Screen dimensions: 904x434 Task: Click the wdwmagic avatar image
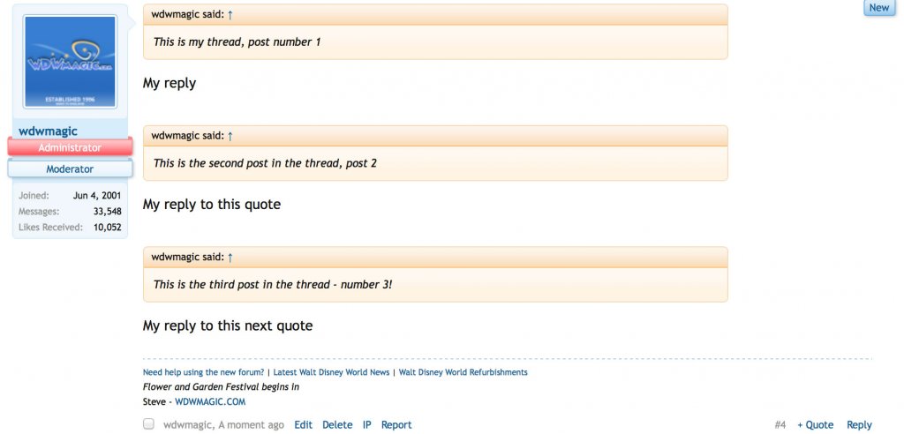[x=71, y=62]
